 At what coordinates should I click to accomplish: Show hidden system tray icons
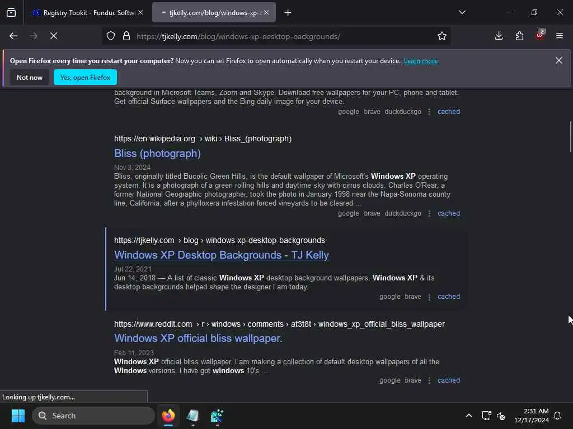point(469,416)
